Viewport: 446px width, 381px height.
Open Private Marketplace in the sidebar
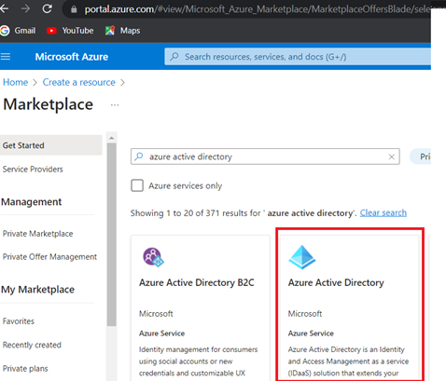[x=37, y=234]
